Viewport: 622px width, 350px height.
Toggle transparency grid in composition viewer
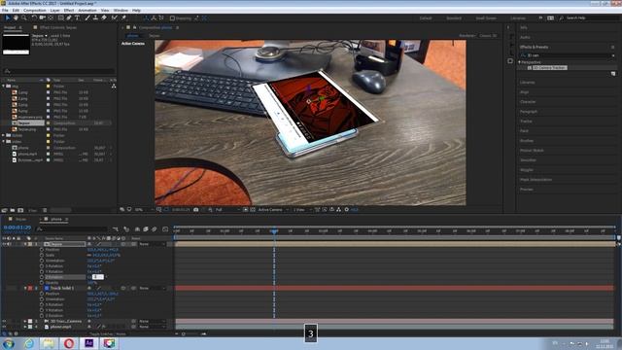[253, 210]
